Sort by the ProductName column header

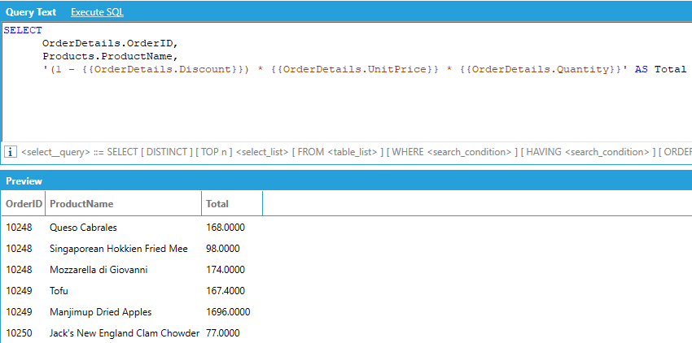tap(81, 204)
